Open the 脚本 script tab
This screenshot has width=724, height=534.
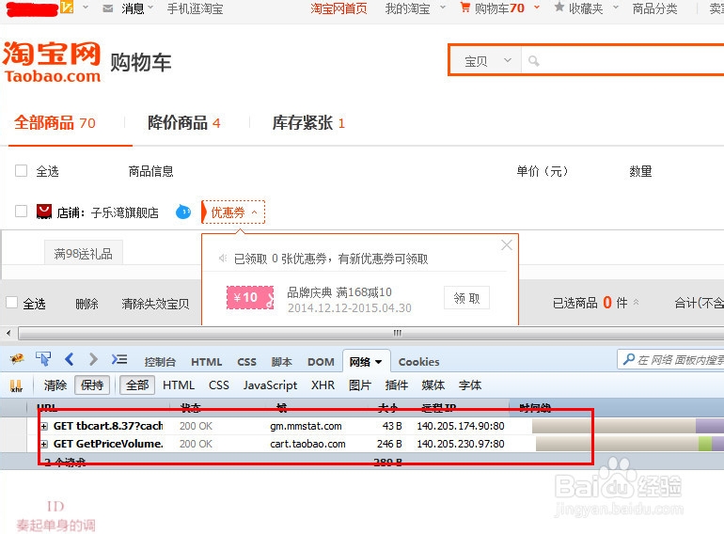click(x=282, y=362)
